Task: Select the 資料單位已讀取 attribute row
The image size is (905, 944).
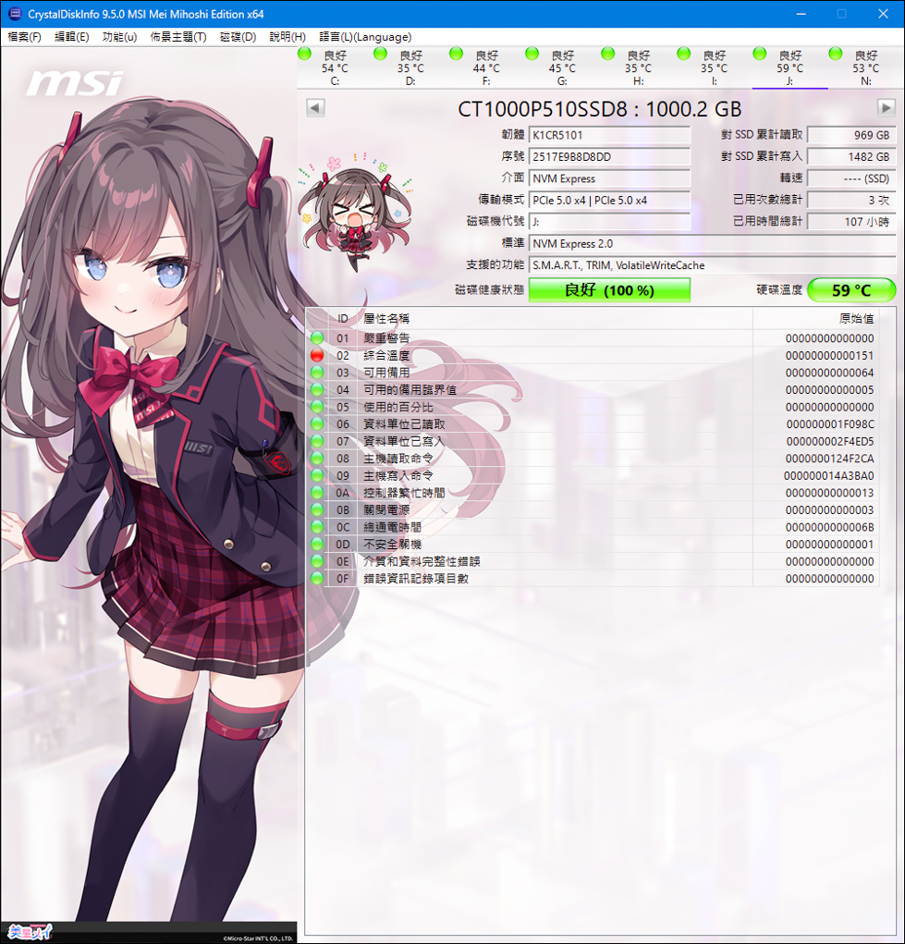Action: coord(593,423)
